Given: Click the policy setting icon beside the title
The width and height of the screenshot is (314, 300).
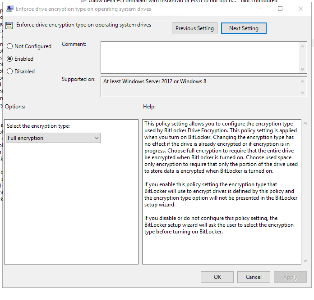Looking at the screenshot, I should [9, 26].
